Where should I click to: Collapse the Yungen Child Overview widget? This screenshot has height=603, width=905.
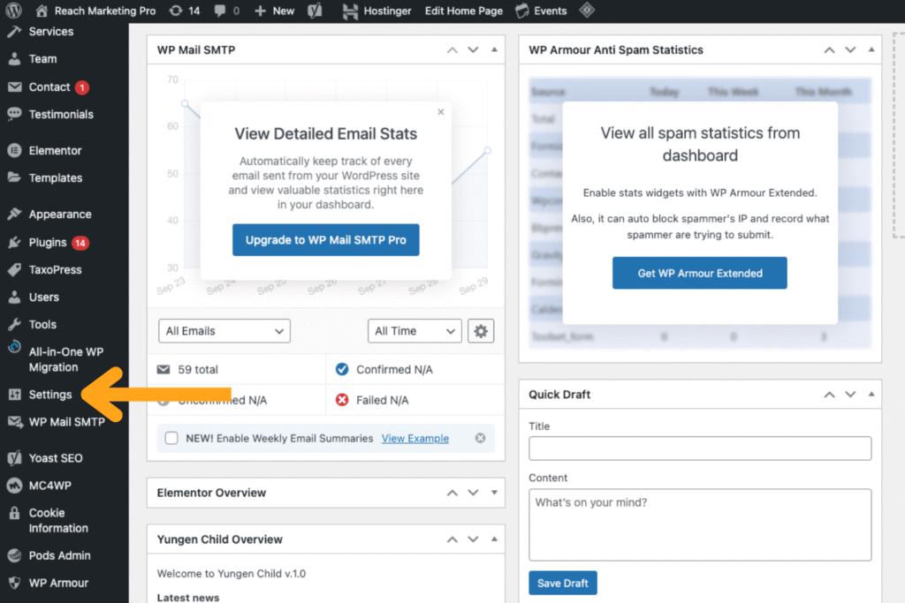point(495,539)
